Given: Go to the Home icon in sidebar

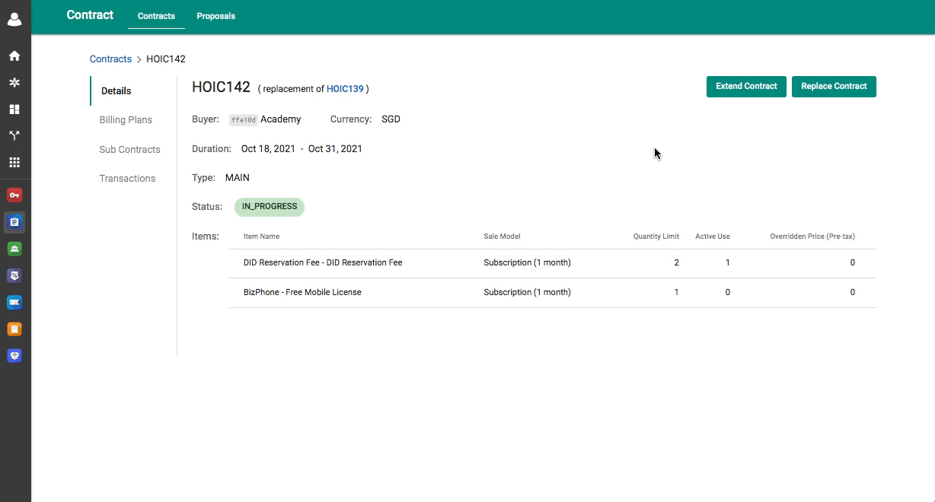Looking at the screenshot, I should (14, 56).
